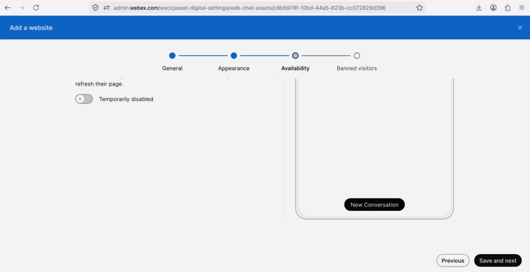530x272 pixels.
Task: Click the browser forward arrow
Action: [x=22, y=7]
